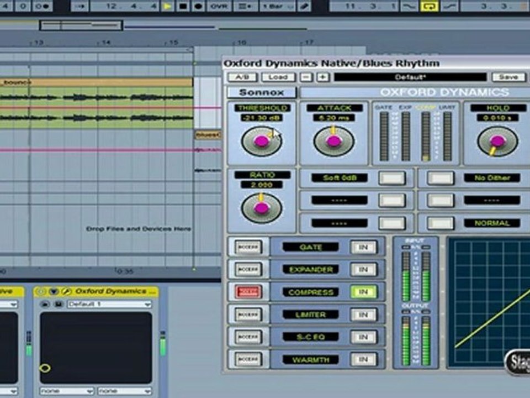Select the 5.20 ms attack value field
Viewport: 530px width, 398px height.
click(x=334, y=118)
